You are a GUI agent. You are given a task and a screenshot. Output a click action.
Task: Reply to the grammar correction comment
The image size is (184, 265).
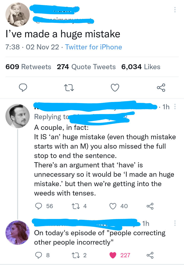pyautogui.click(x=39, y=206)
